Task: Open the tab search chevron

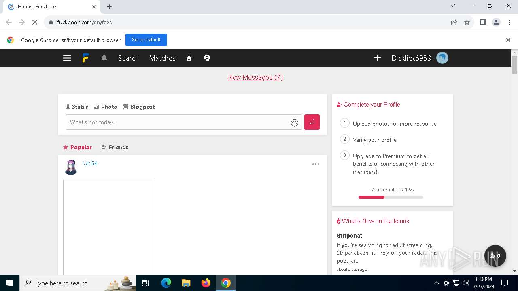Action: point(453,6)
